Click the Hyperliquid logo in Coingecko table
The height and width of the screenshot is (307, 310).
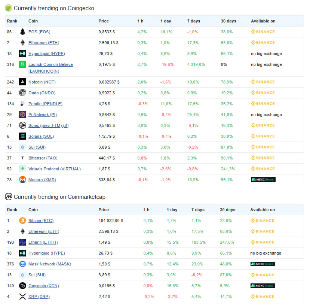tap(22, 54)
